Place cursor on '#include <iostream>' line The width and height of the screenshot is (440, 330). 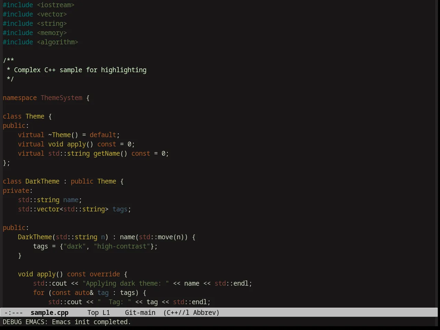coord(38,5)
